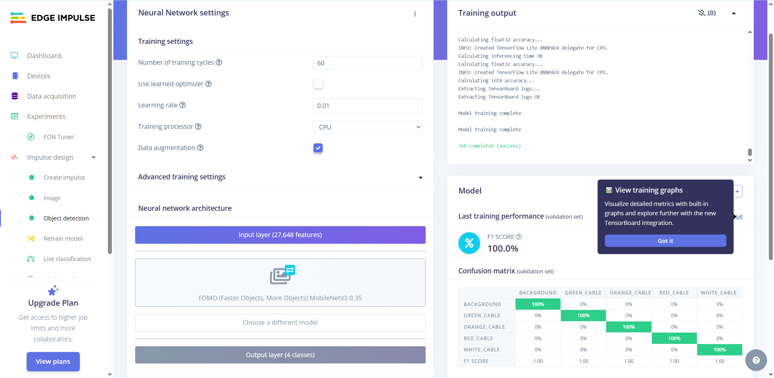Click the Edge Impulse logo

(53, 18)
